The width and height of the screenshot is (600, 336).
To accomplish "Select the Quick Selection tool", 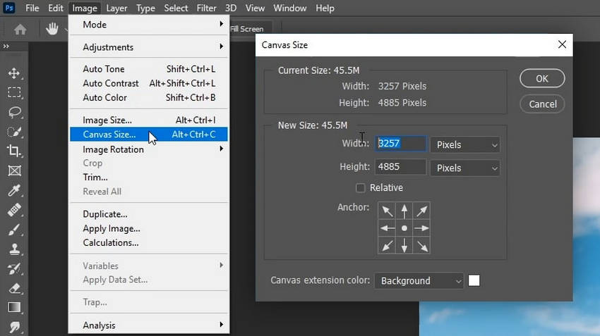I will click(x=14, y=132).
